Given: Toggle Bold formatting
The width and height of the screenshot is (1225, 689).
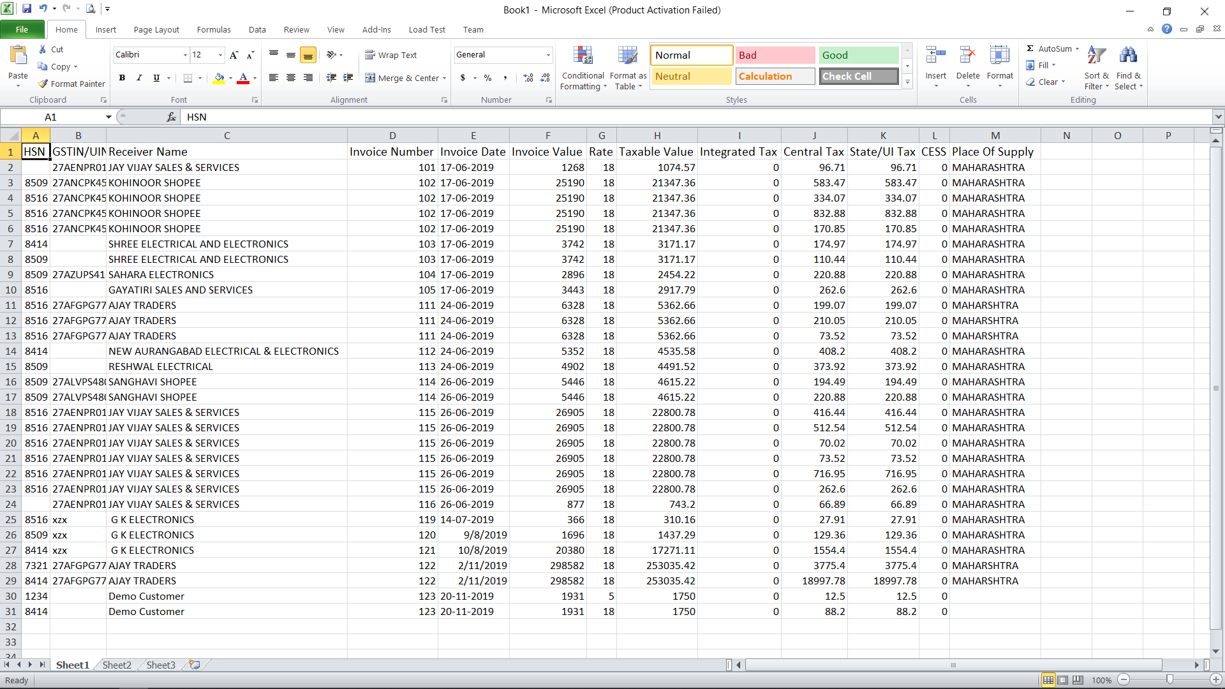Looking at the screenshot, I should click(122, 78).
